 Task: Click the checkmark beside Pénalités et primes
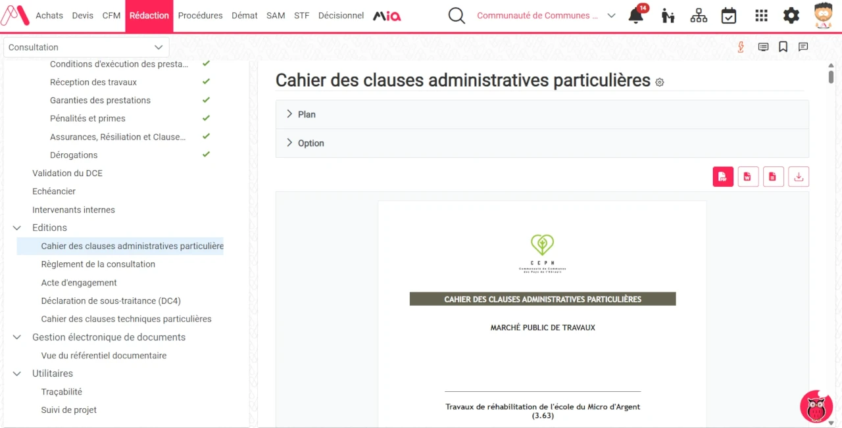(x=206, y=118)
